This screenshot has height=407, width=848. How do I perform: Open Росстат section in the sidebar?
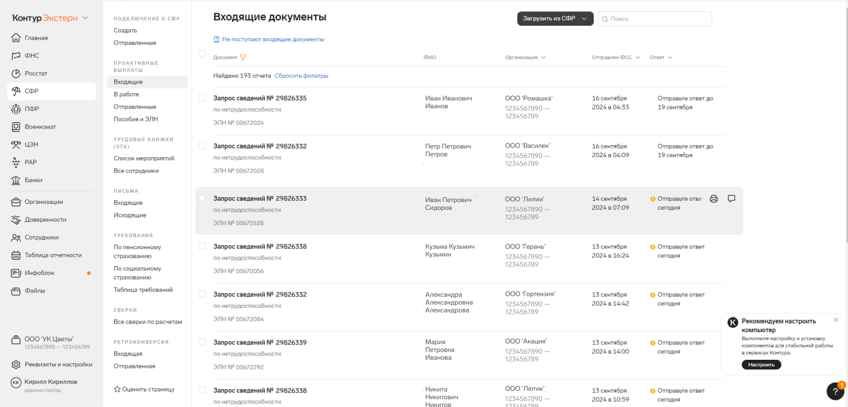click(35, 74)
